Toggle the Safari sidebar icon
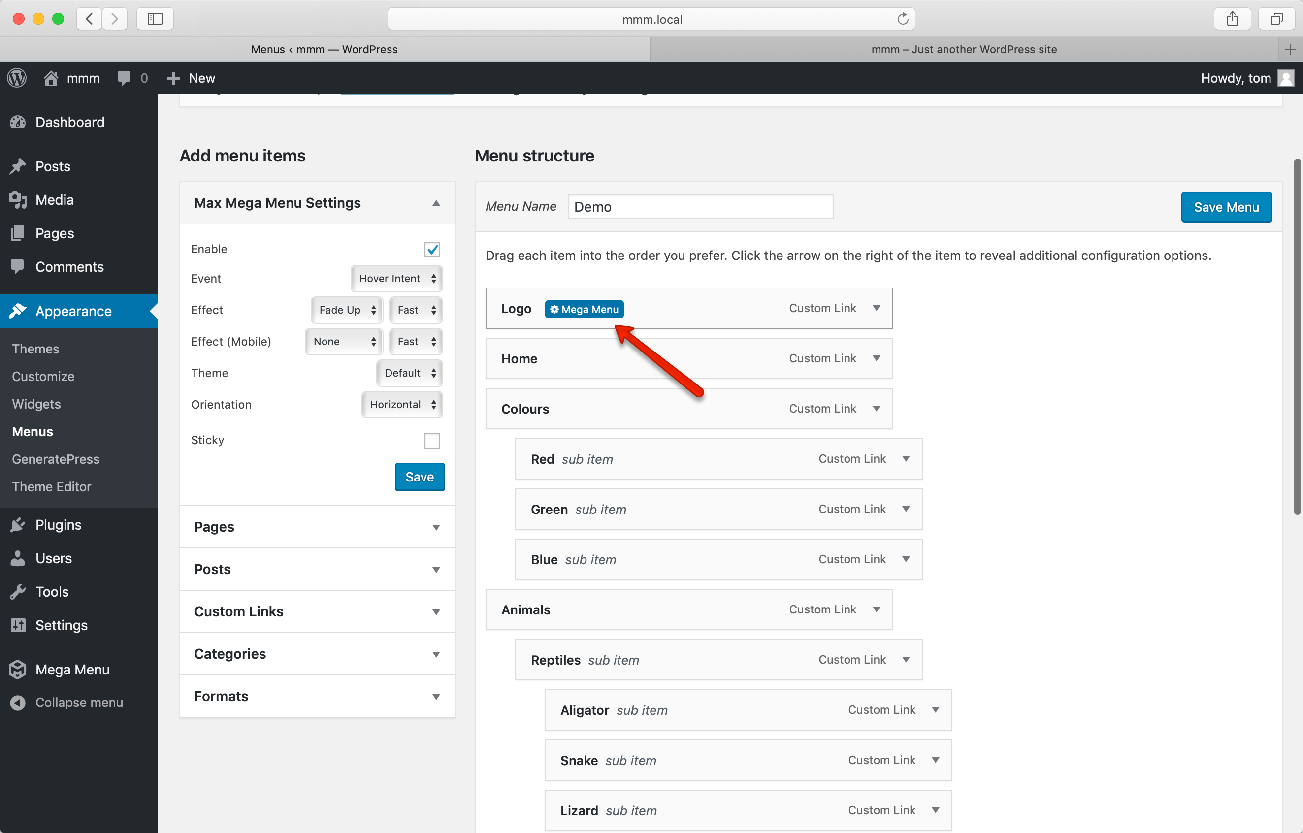The image size is (1303, 833). pos(155,19)
